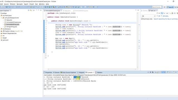178x100 pixels.
Task: Open the Markers view tab
Action: tap(99, 72)
